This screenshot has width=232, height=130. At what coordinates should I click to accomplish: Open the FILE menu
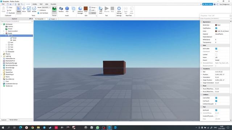pyautogui.click(x=3, y=4)
